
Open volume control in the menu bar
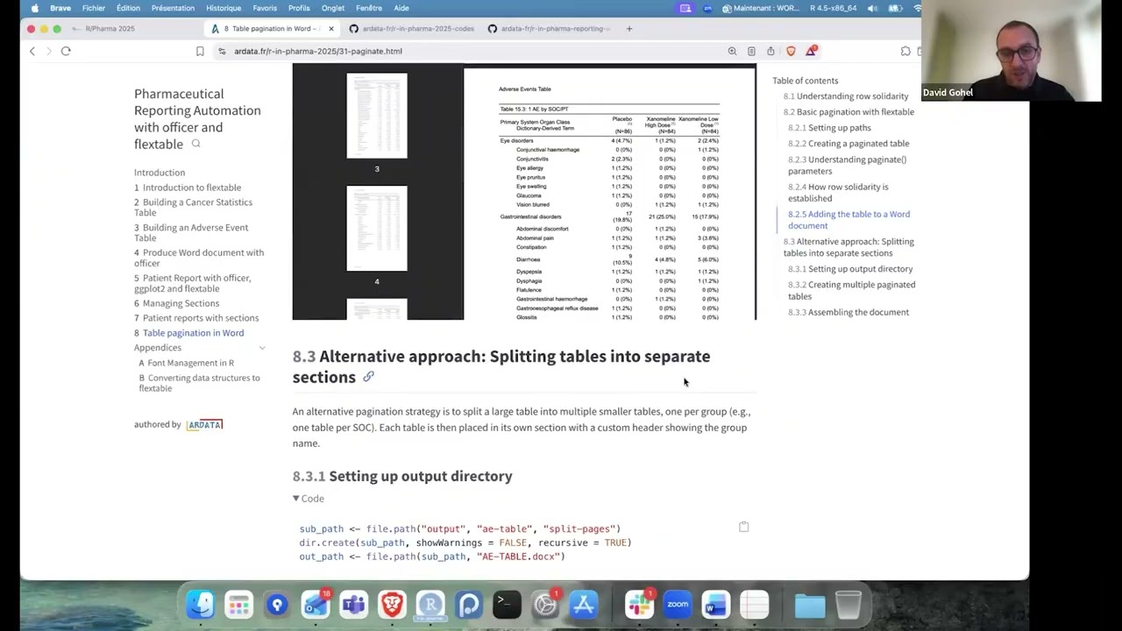(872, 8)
